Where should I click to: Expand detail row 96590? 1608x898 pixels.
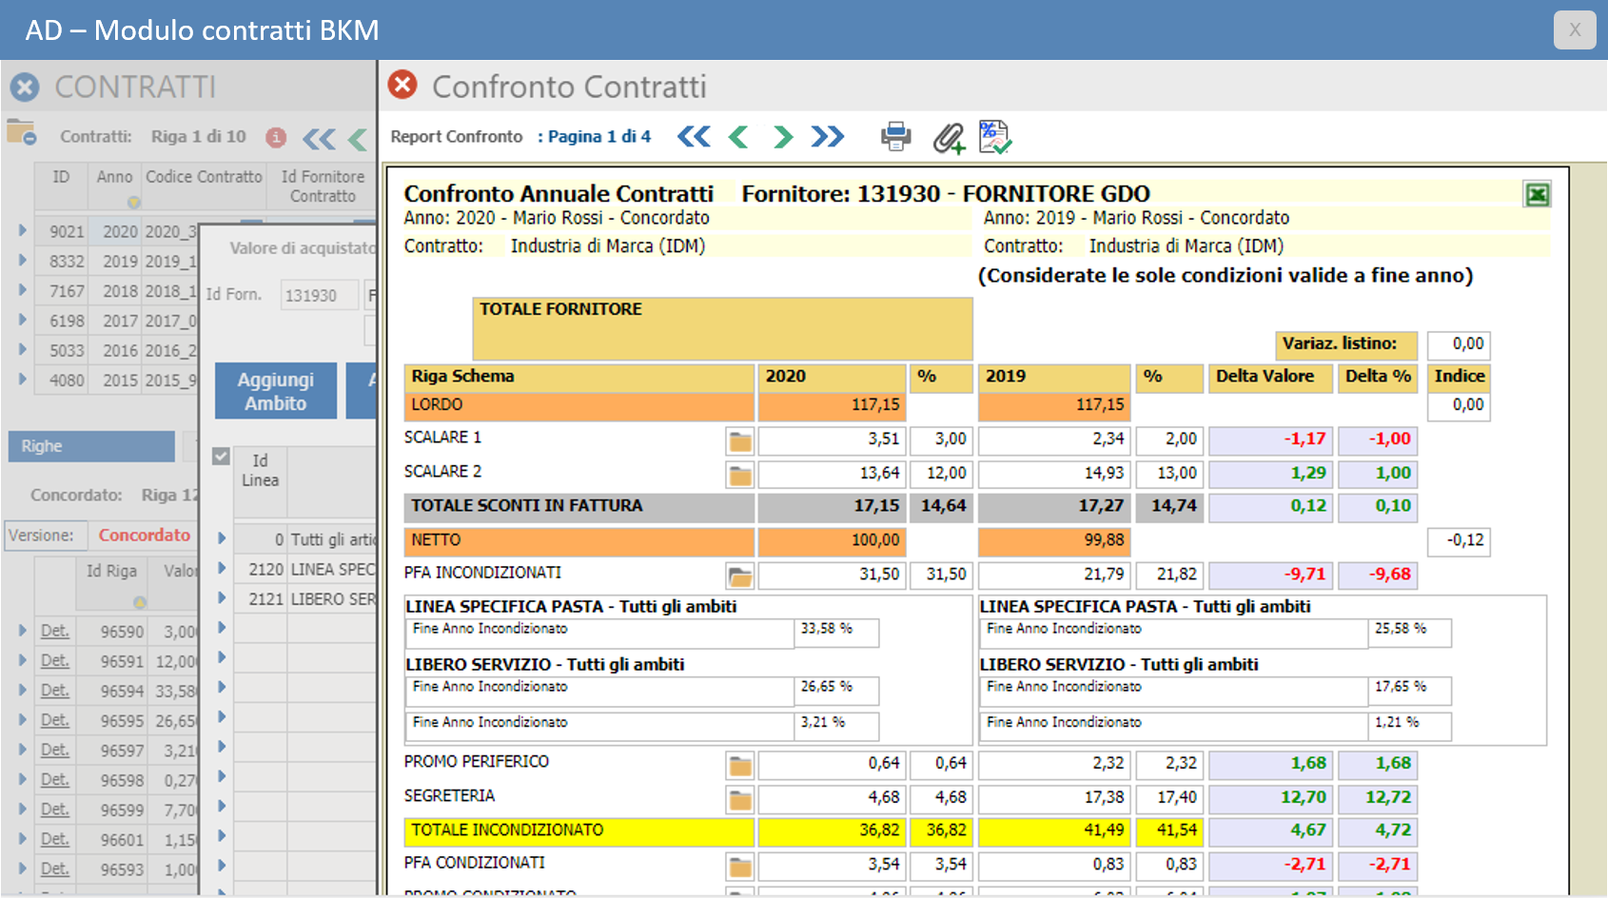click(x=22, y=630)
